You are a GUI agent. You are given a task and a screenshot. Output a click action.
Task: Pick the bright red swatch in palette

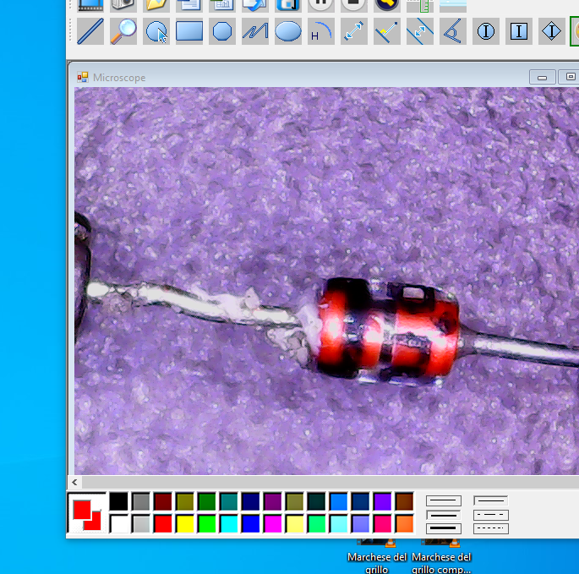163,524
